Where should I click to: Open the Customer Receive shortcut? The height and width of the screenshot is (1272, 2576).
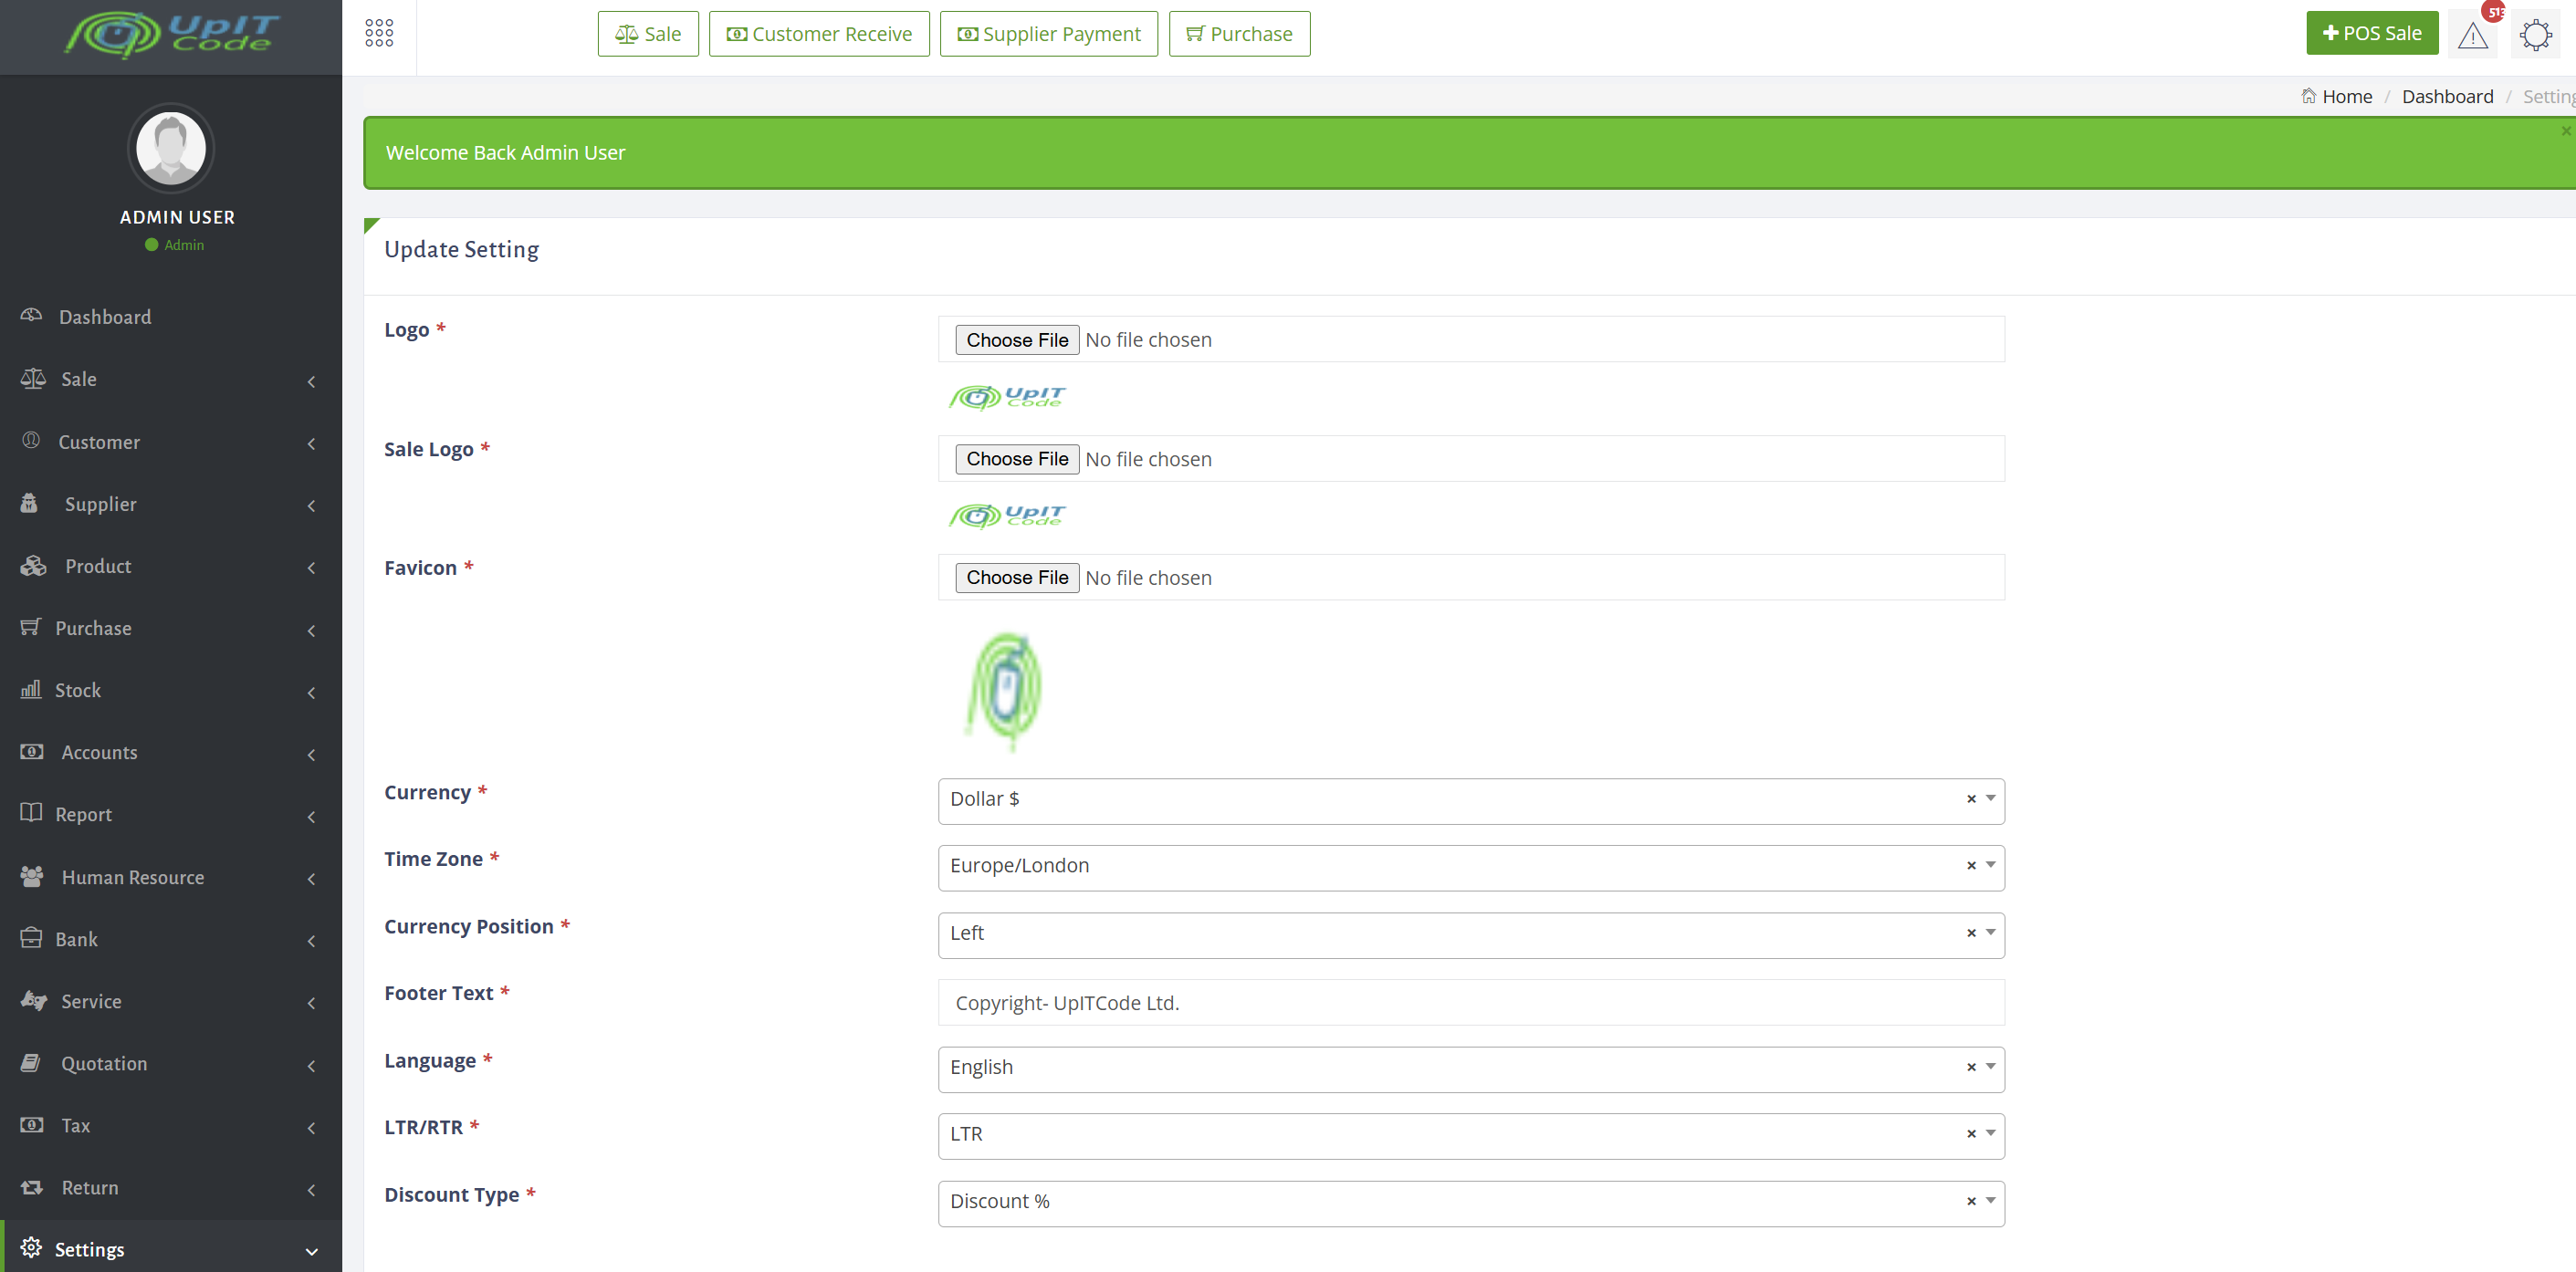coord(819,34)
